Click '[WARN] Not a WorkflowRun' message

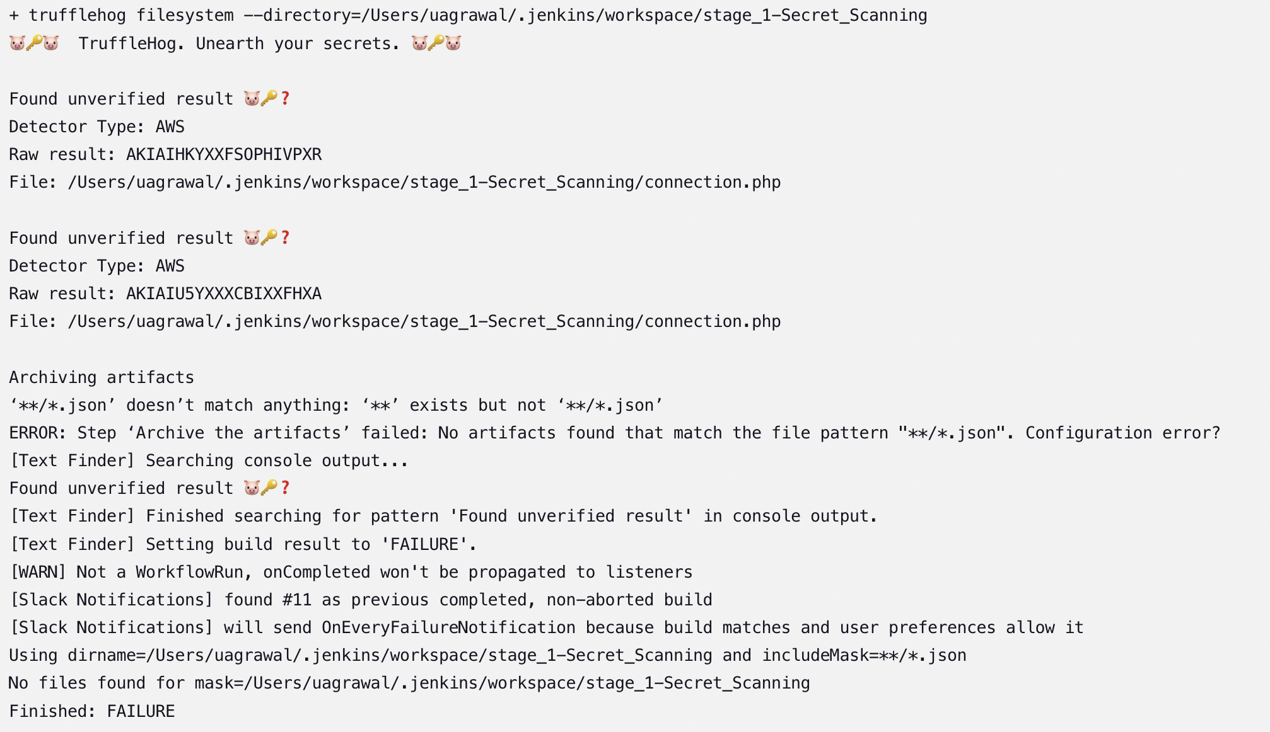351,572
